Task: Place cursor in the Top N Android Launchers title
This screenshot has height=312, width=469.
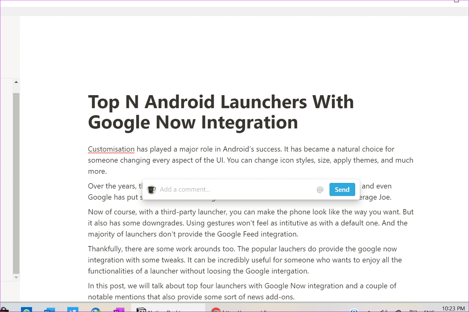Action: coord(221,112)
